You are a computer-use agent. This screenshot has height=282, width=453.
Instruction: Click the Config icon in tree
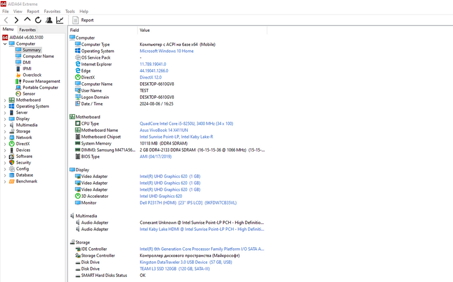pos(11,169)
